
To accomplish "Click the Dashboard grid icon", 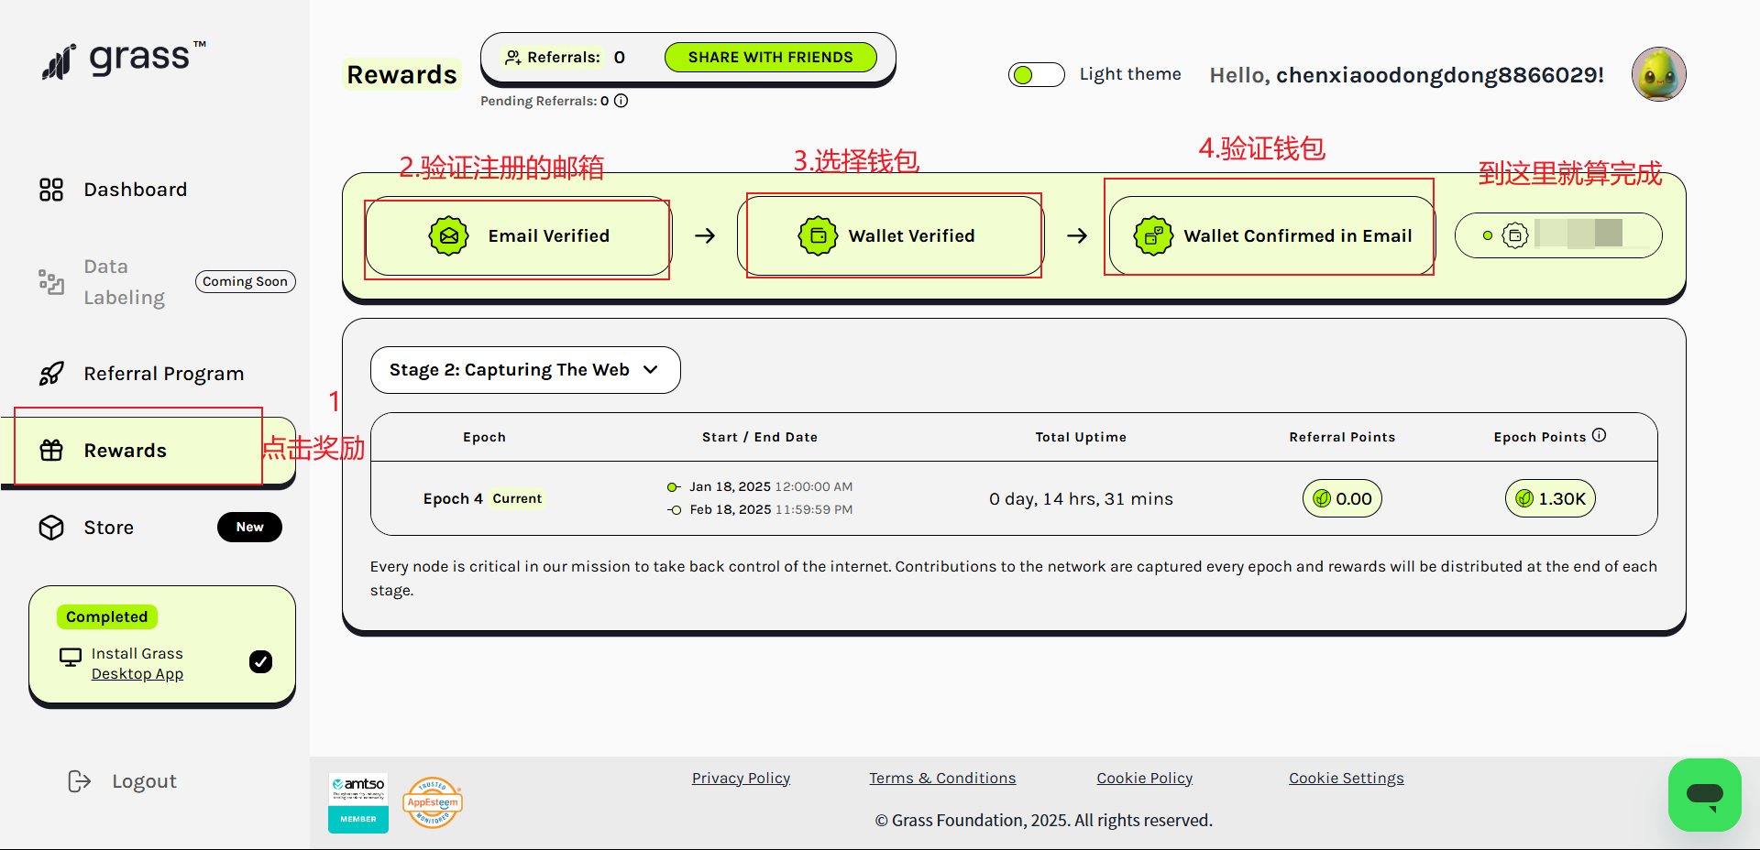I will point(51,190).
